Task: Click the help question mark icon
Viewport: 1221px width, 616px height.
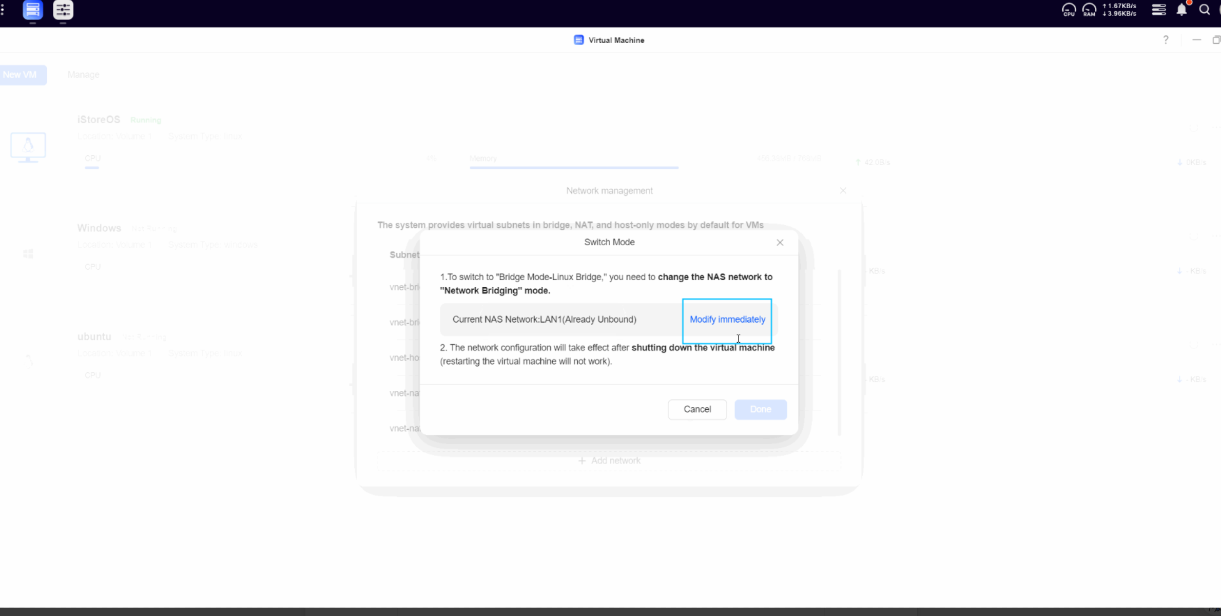Action: coord(1166,40)
